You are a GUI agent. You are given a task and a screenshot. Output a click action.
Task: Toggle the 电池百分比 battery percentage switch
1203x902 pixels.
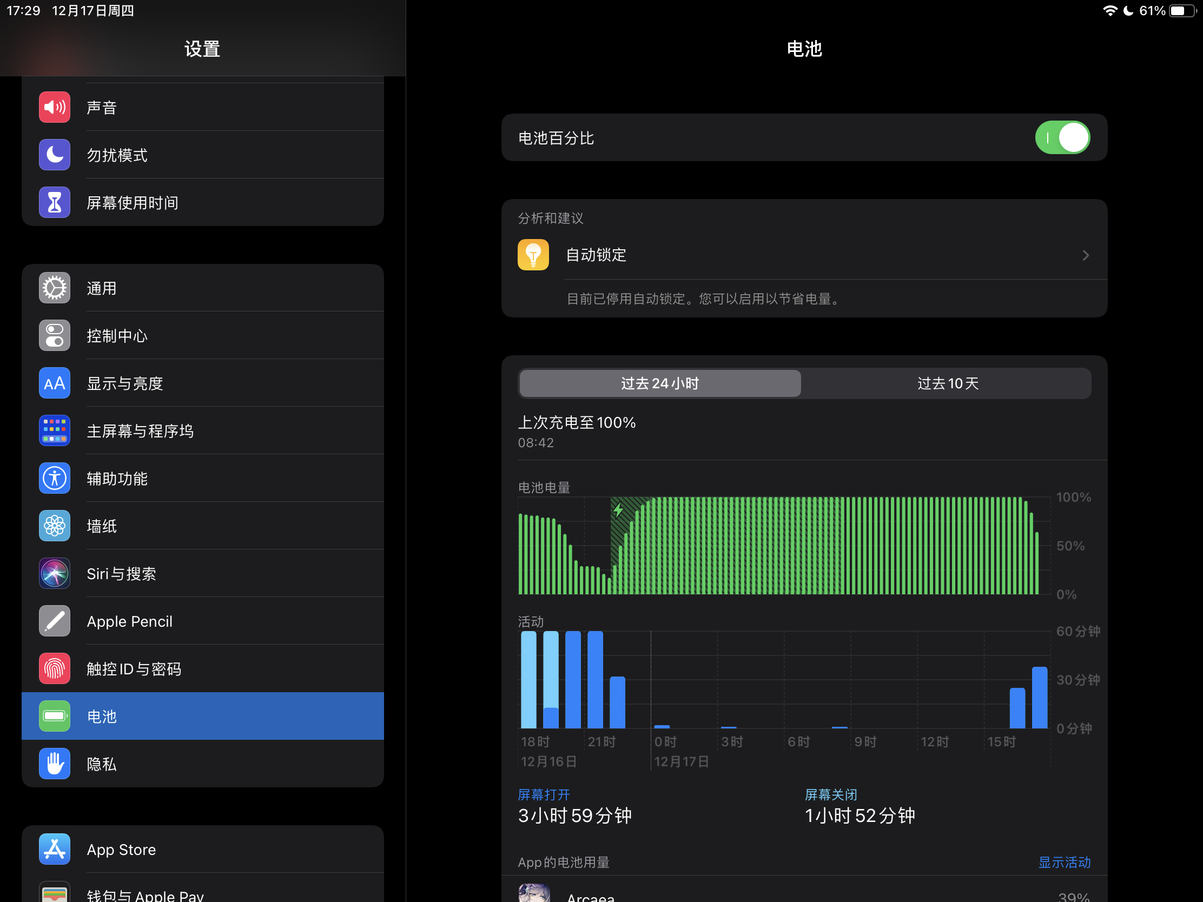(1062, 138)
